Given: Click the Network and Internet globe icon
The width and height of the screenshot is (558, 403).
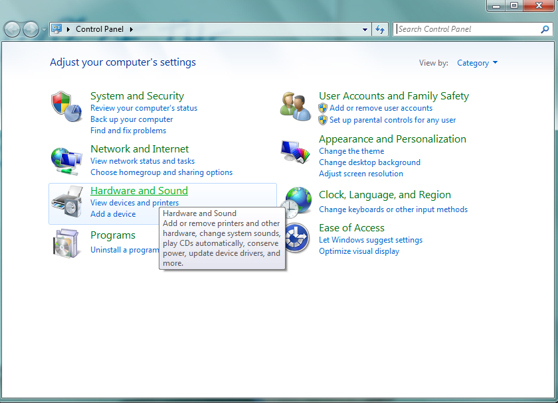Looking at the screenshot, I should click(66, 162).
